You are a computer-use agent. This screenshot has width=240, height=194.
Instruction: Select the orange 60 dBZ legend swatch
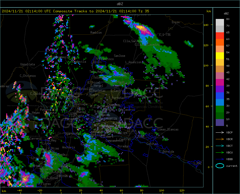point(220,42)
